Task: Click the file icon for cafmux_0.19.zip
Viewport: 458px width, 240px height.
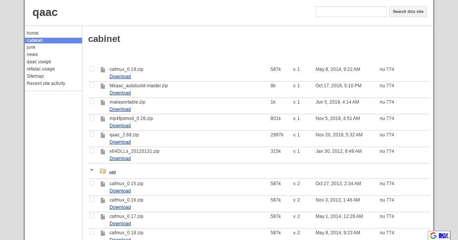Action: pyautogui.click(x=103, y=70)
